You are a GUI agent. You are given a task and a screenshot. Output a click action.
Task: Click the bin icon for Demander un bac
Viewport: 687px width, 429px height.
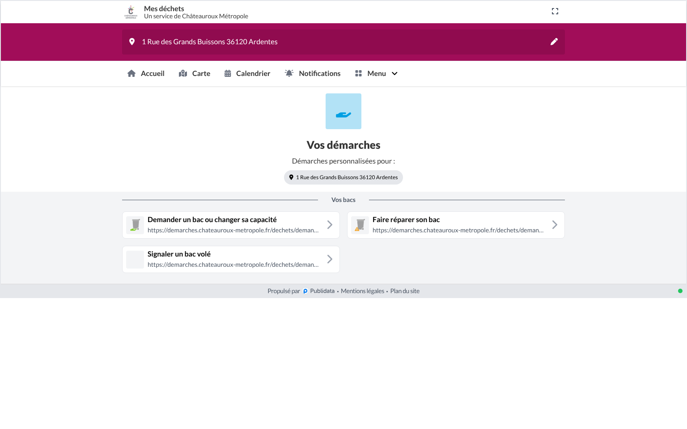tap(135, 225)
